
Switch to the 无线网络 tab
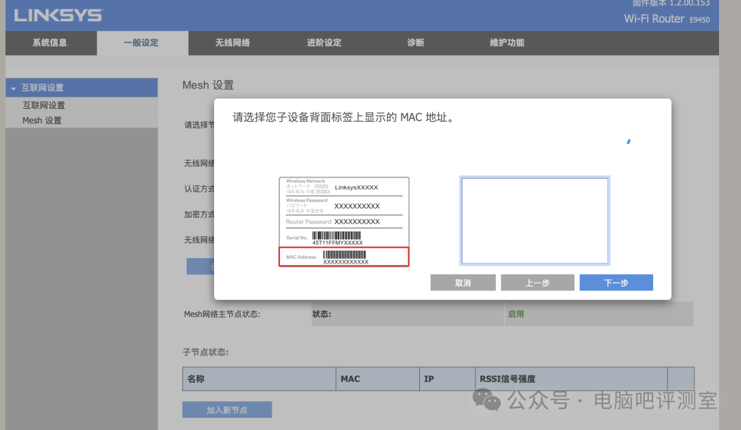pos(233,43)
